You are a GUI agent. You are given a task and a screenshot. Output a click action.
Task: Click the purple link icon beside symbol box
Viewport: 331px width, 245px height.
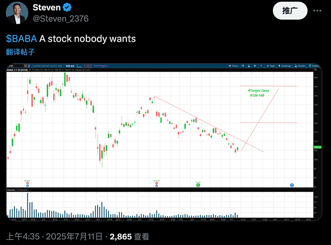(x=29, y=66)
